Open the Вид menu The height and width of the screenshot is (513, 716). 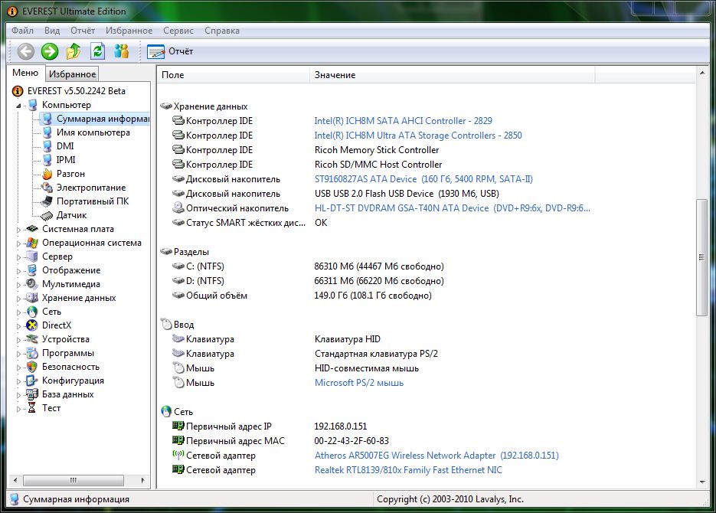tap(52, 31)
